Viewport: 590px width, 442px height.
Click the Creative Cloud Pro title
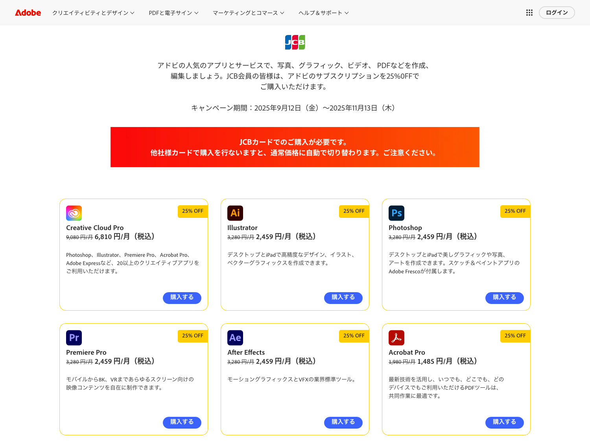click(x=95, y=228)
